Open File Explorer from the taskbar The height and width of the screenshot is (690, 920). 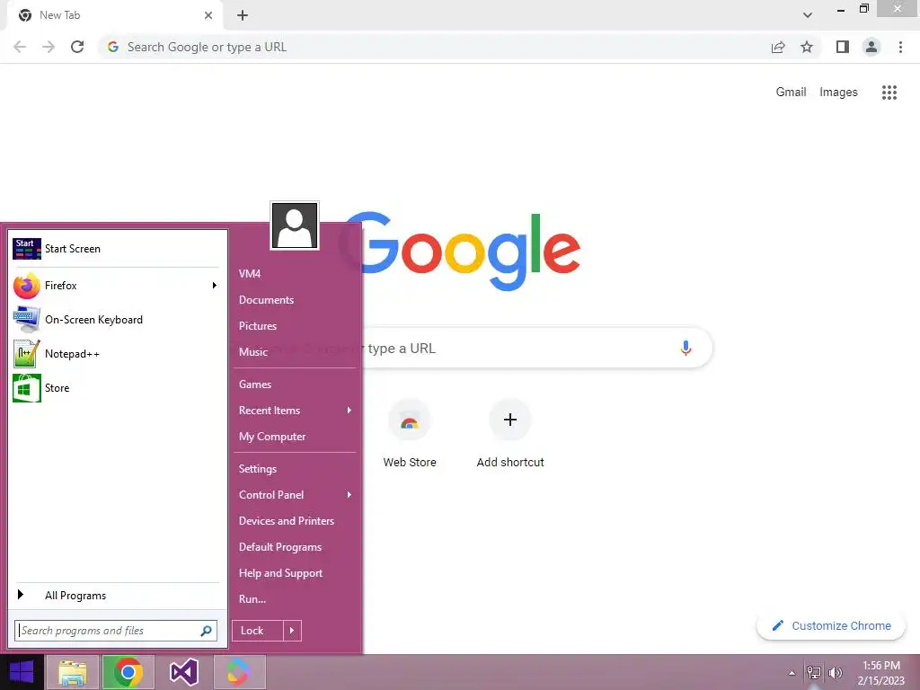pos(73,672)
